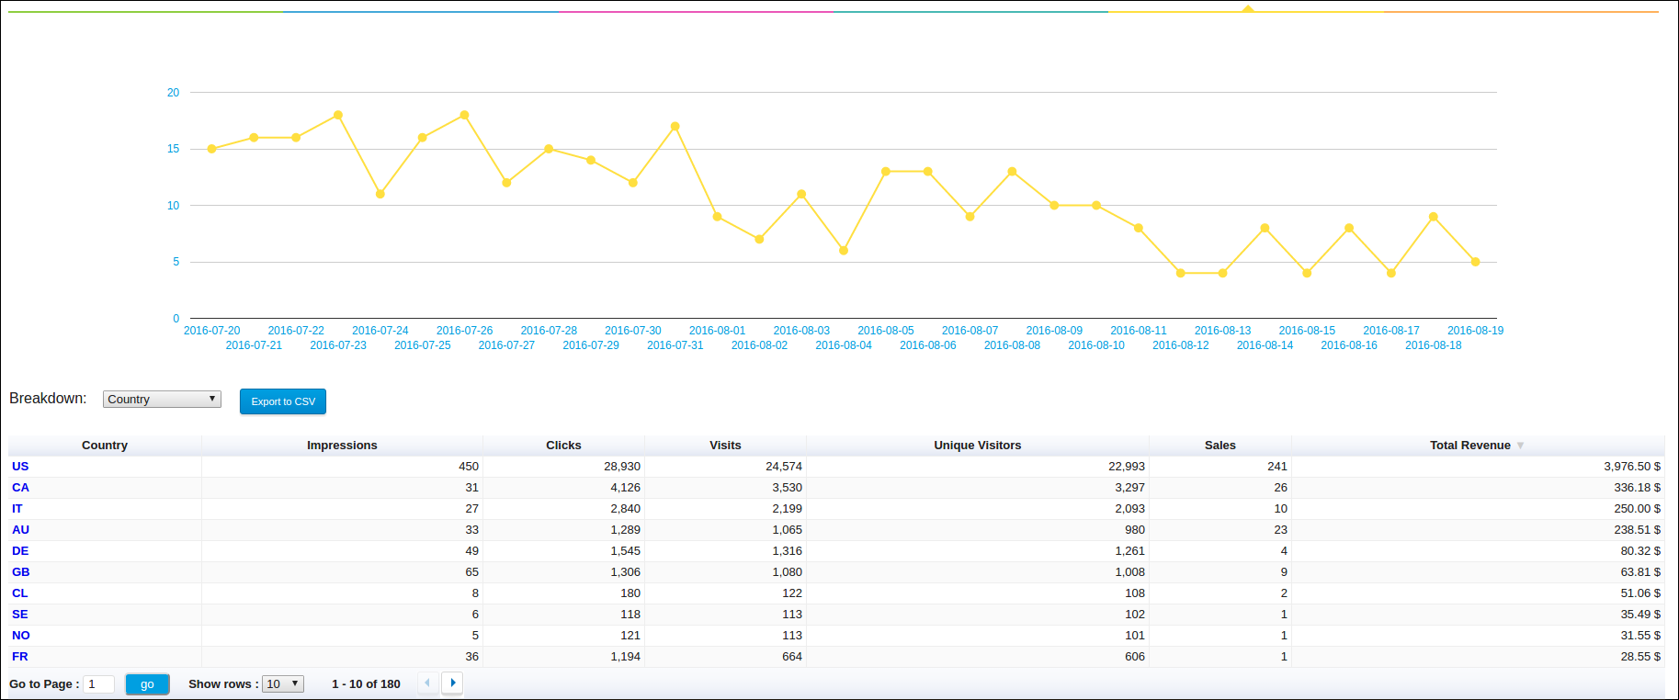The image size is (1679, 700).
Task: Sort by Country column header
Action: coord(105,446)
